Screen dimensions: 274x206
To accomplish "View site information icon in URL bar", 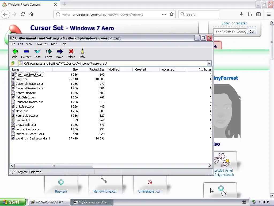I will pos(58,14).
